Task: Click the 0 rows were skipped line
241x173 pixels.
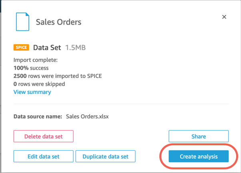Action: pos(39,84)
